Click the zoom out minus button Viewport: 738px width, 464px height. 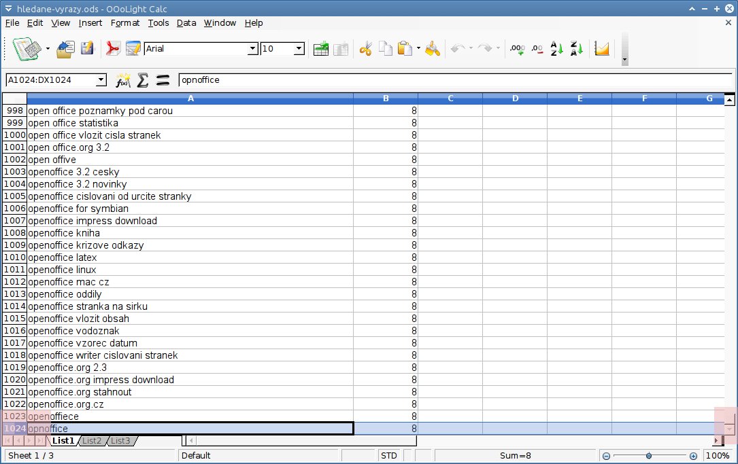pyautogui.click(x=606, y=456)
